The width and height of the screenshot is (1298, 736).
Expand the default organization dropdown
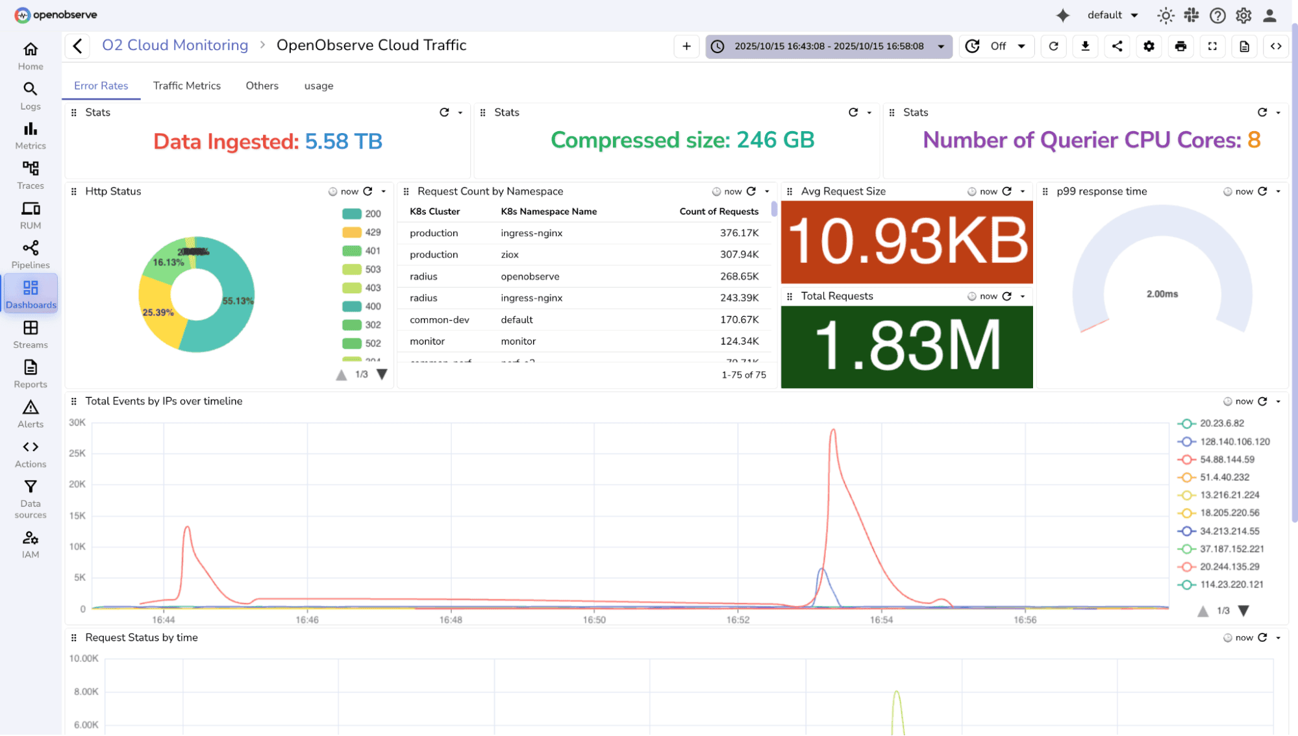pyautogui.click(x=1112, y=15)
